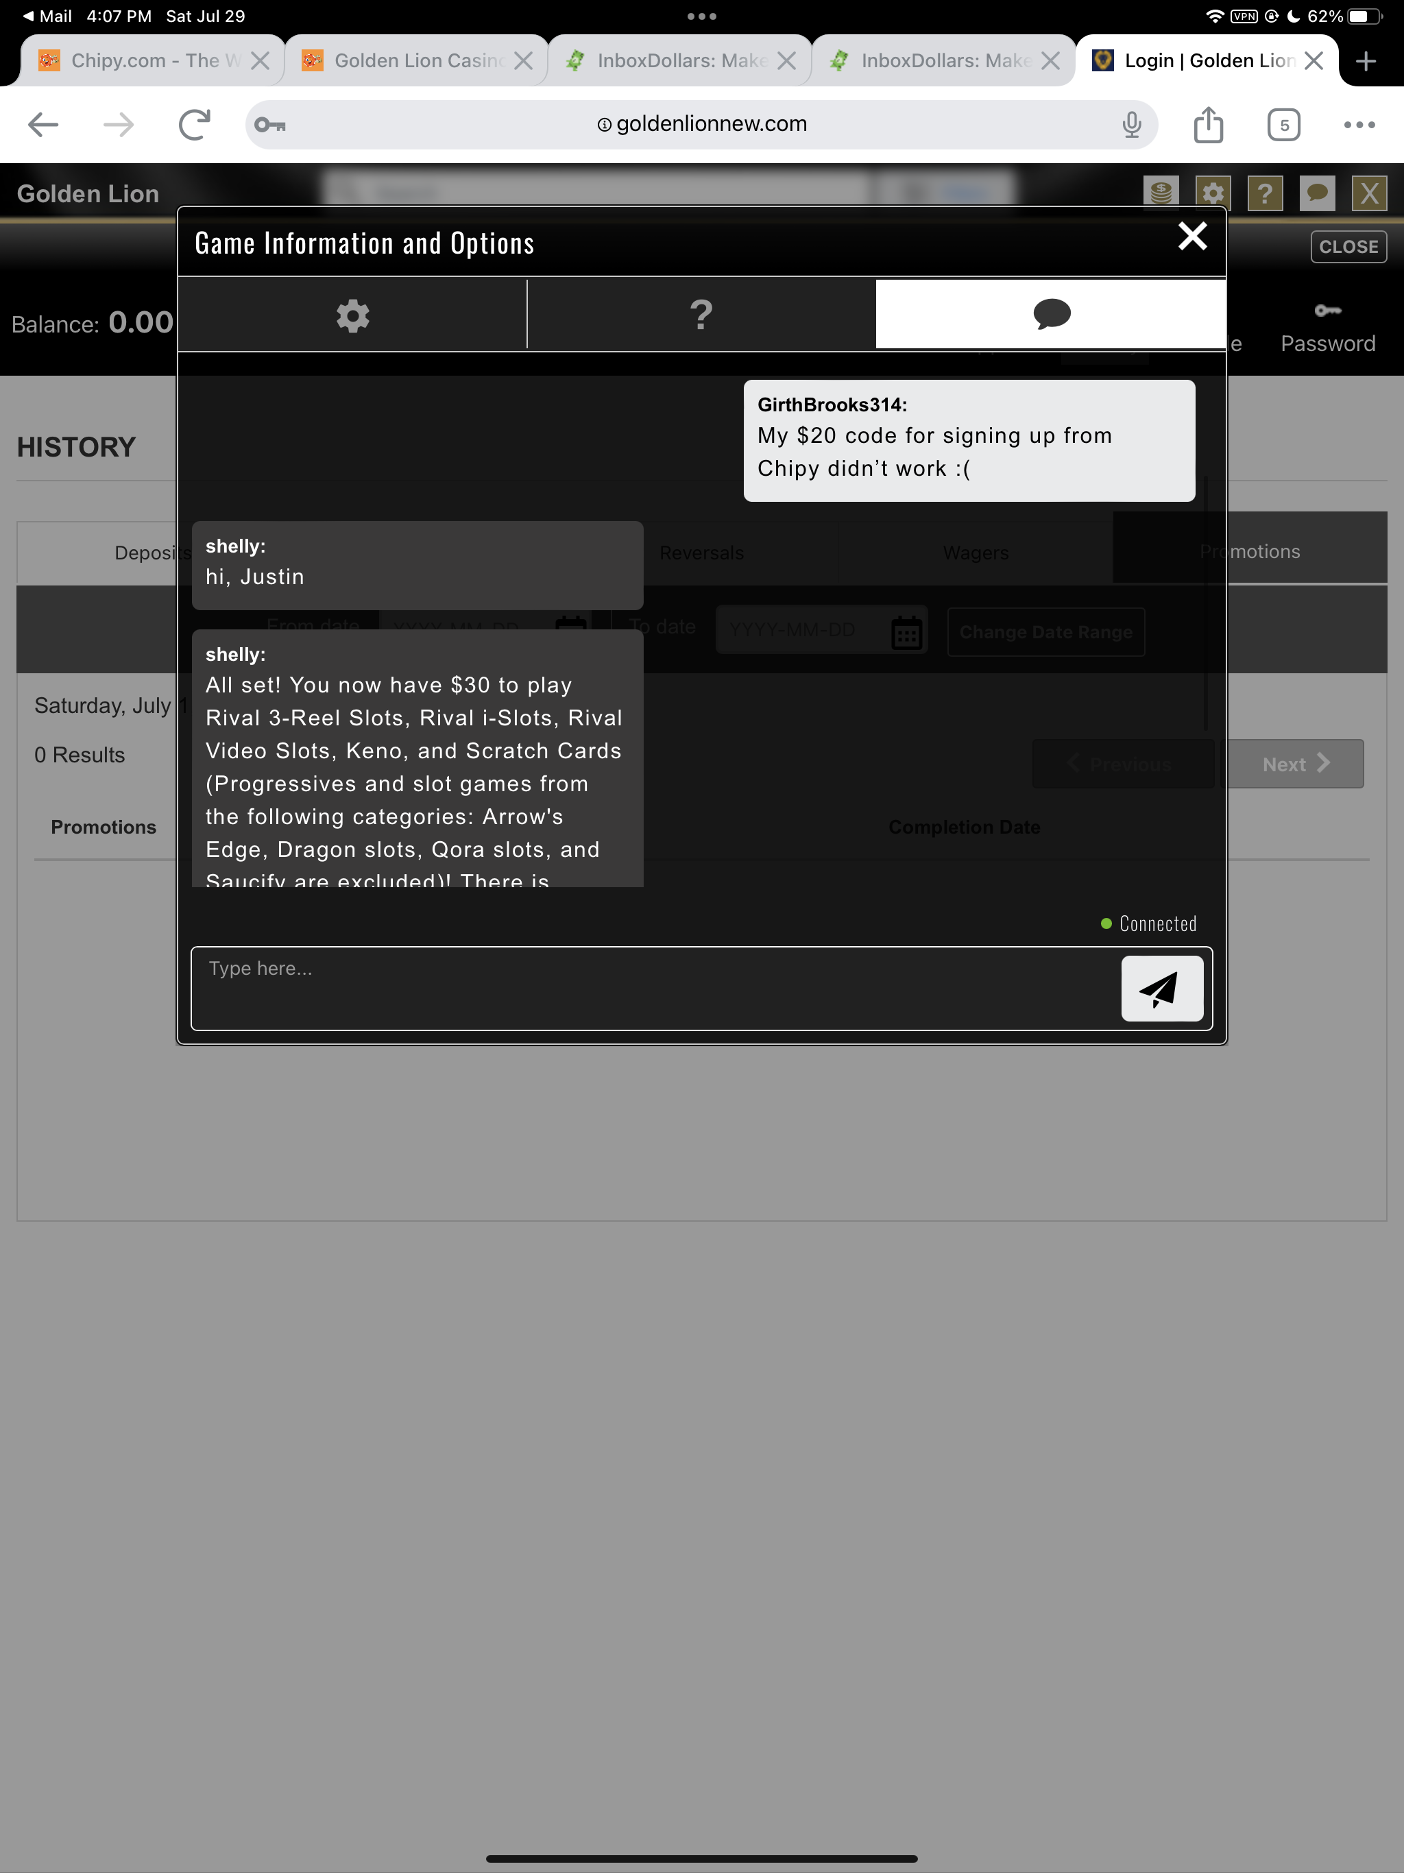Click the calendar date picker icon
The height and width of the screenshot is (1873, 1404).
pyautogui.click(x=906, y=631)
